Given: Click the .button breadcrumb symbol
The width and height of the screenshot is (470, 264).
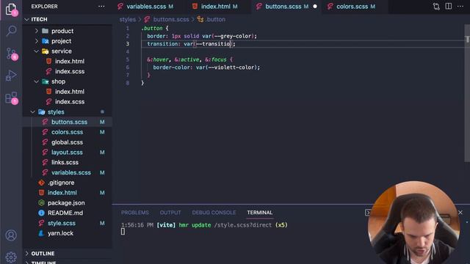Looking at the screenshot, I should tap(215, 20).
